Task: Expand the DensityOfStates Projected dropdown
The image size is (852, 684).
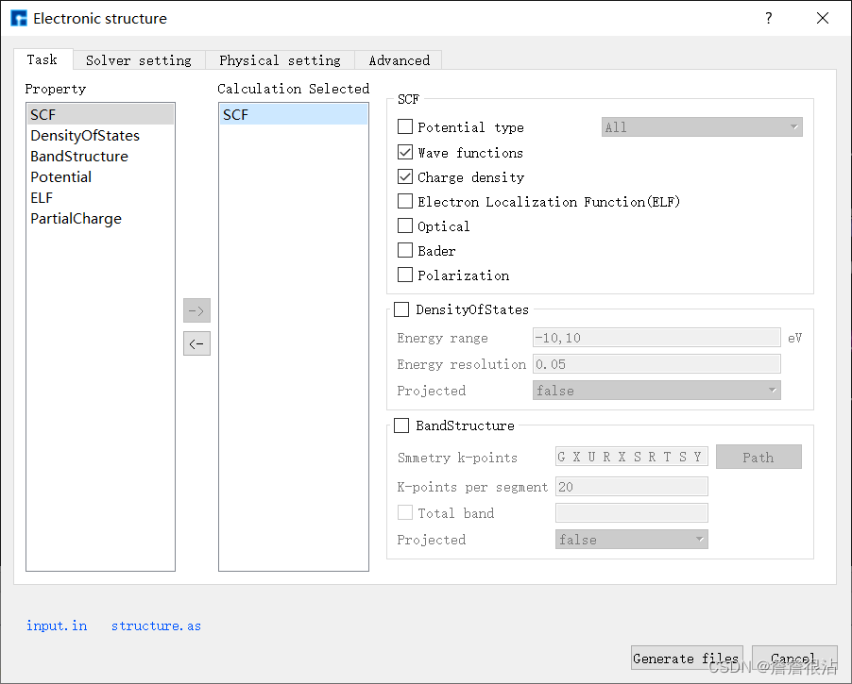Action: pos(656,391)
